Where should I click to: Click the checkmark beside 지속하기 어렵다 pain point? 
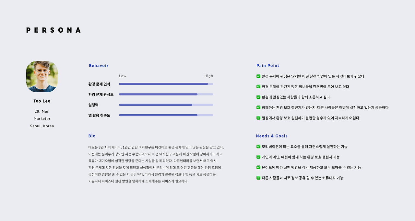coord(258,118)
